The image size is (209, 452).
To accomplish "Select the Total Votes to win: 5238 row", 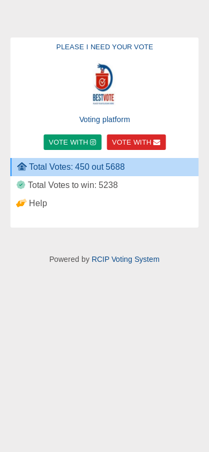I will [104, 185].
